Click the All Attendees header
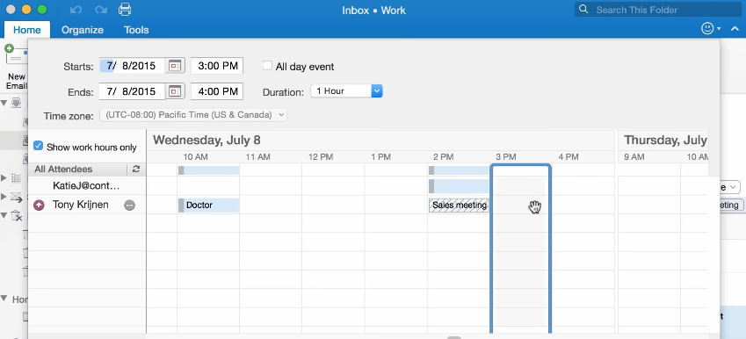 pos(64,169)
